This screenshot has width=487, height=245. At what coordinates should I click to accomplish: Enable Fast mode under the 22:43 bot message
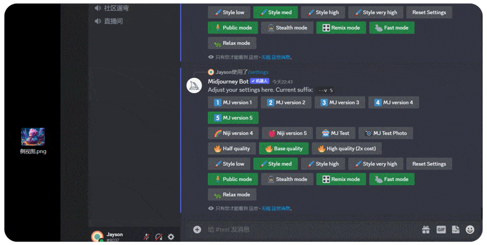point(391,179)
